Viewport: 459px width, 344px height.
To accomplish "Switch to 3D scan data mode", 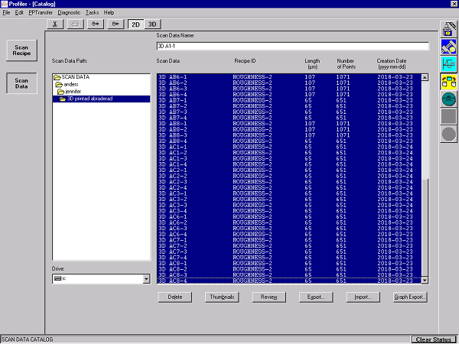I will [152, 24].
